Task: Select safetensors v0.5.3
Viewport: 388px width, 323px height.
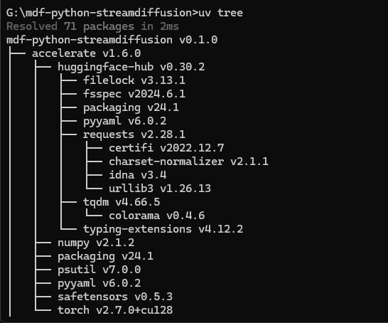Action: point(115,297)
